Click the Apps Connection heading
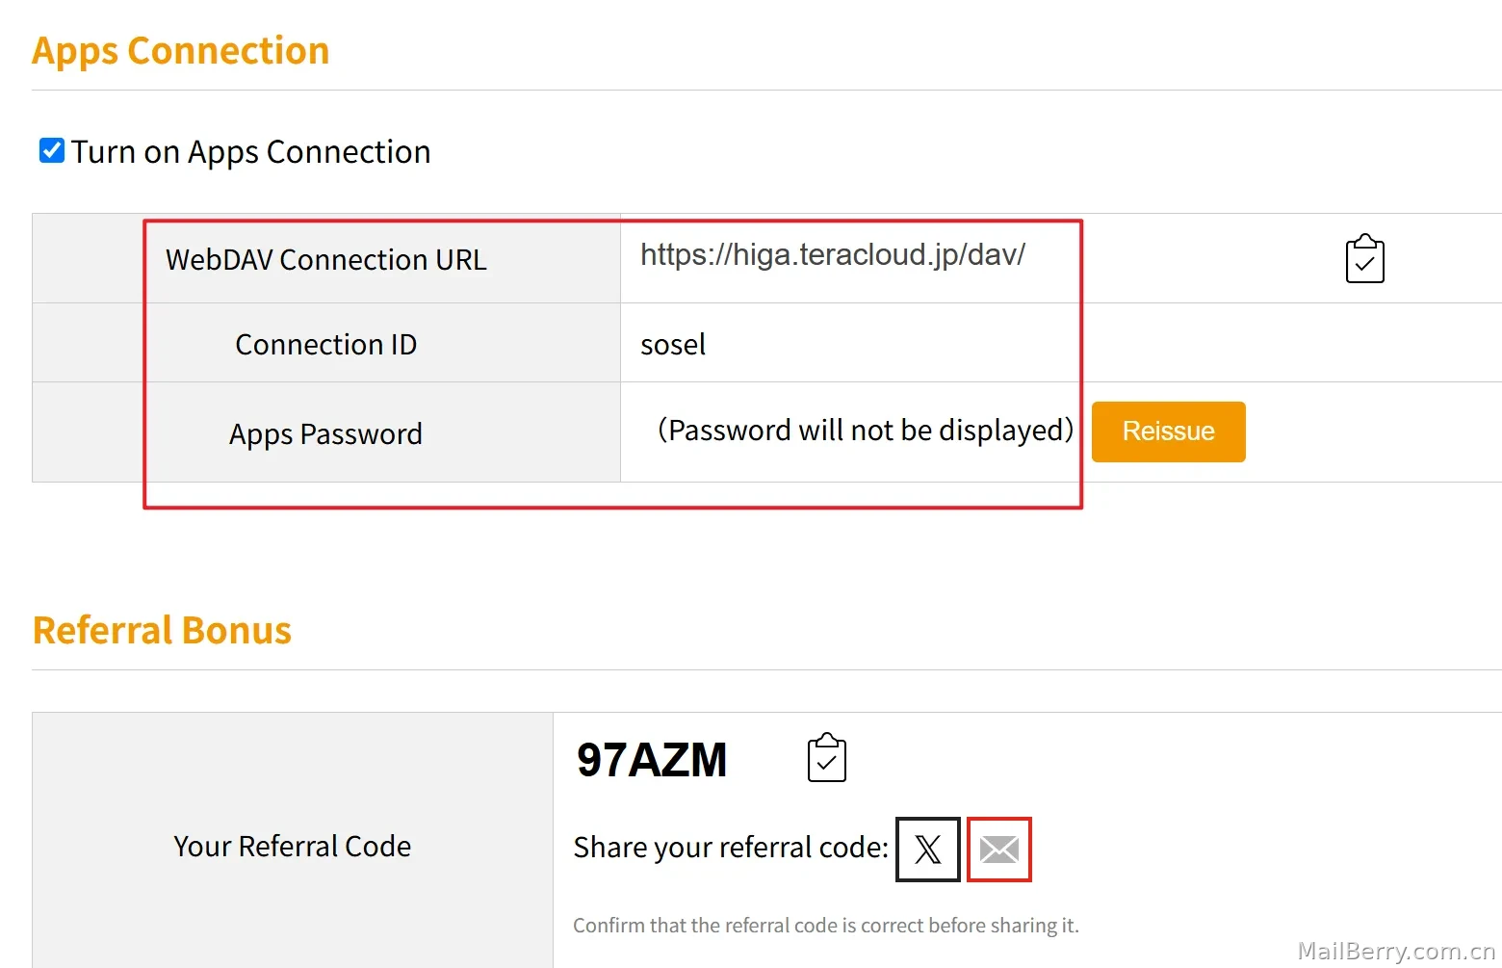This screenshot has height=968, width=1502. (x=181, y=50)
